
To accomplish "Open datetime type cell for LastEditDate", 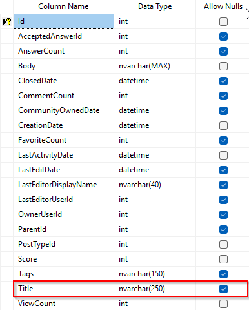I will (x=155, y=170).
